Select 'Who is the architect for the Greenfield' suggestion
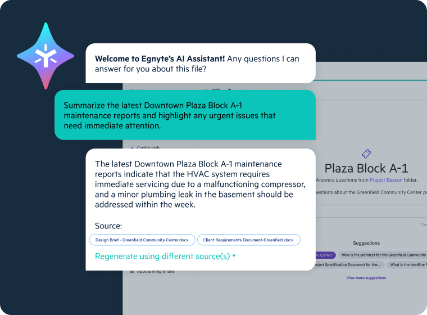Image resolution: width=427 pixels, height=315 pixels. 383,255
